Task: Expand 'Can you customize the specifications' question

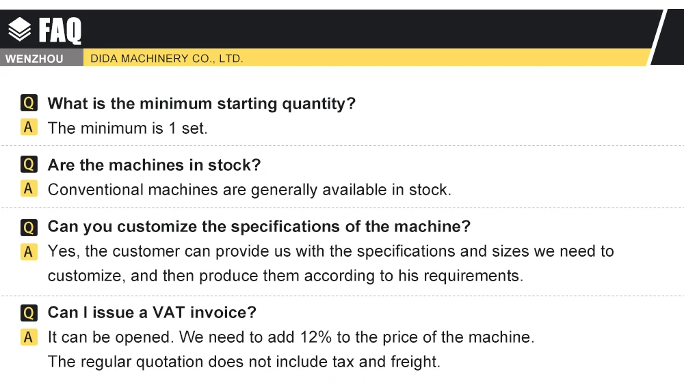Action: [259, 227]
